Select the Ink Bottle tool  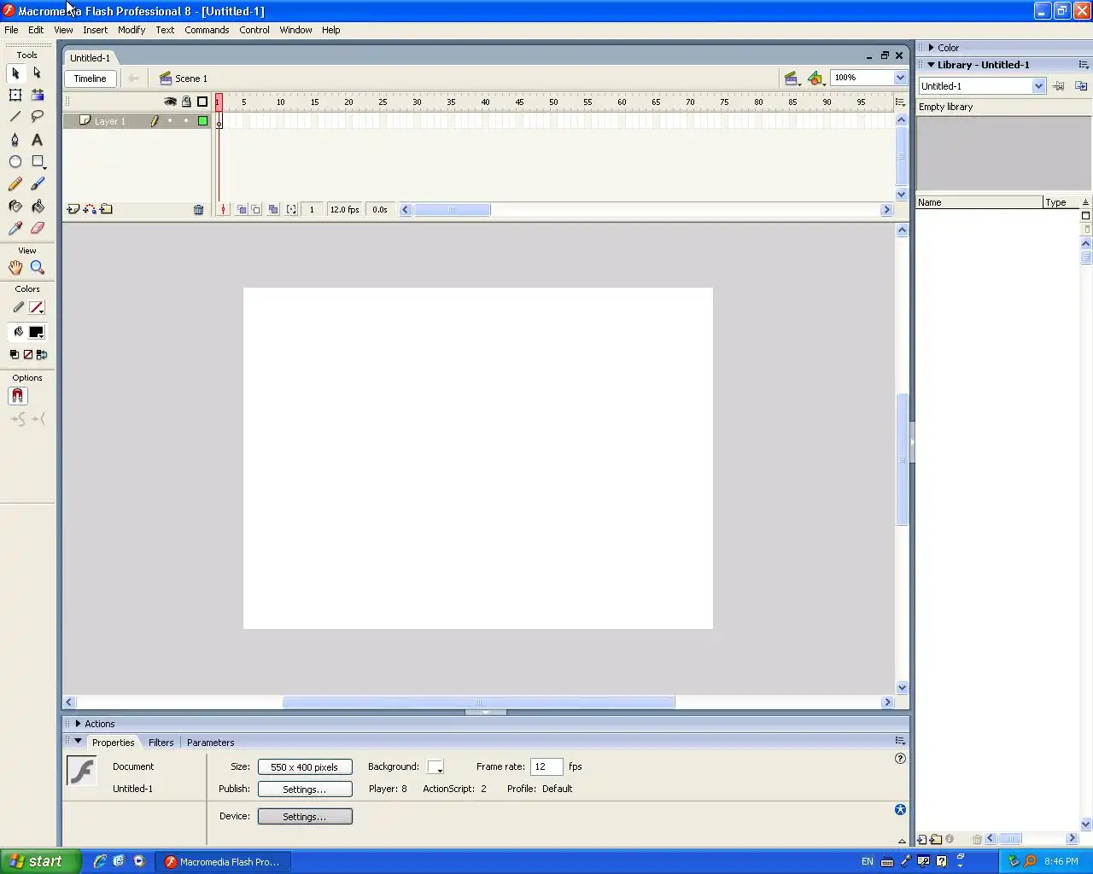coord(15,206)
